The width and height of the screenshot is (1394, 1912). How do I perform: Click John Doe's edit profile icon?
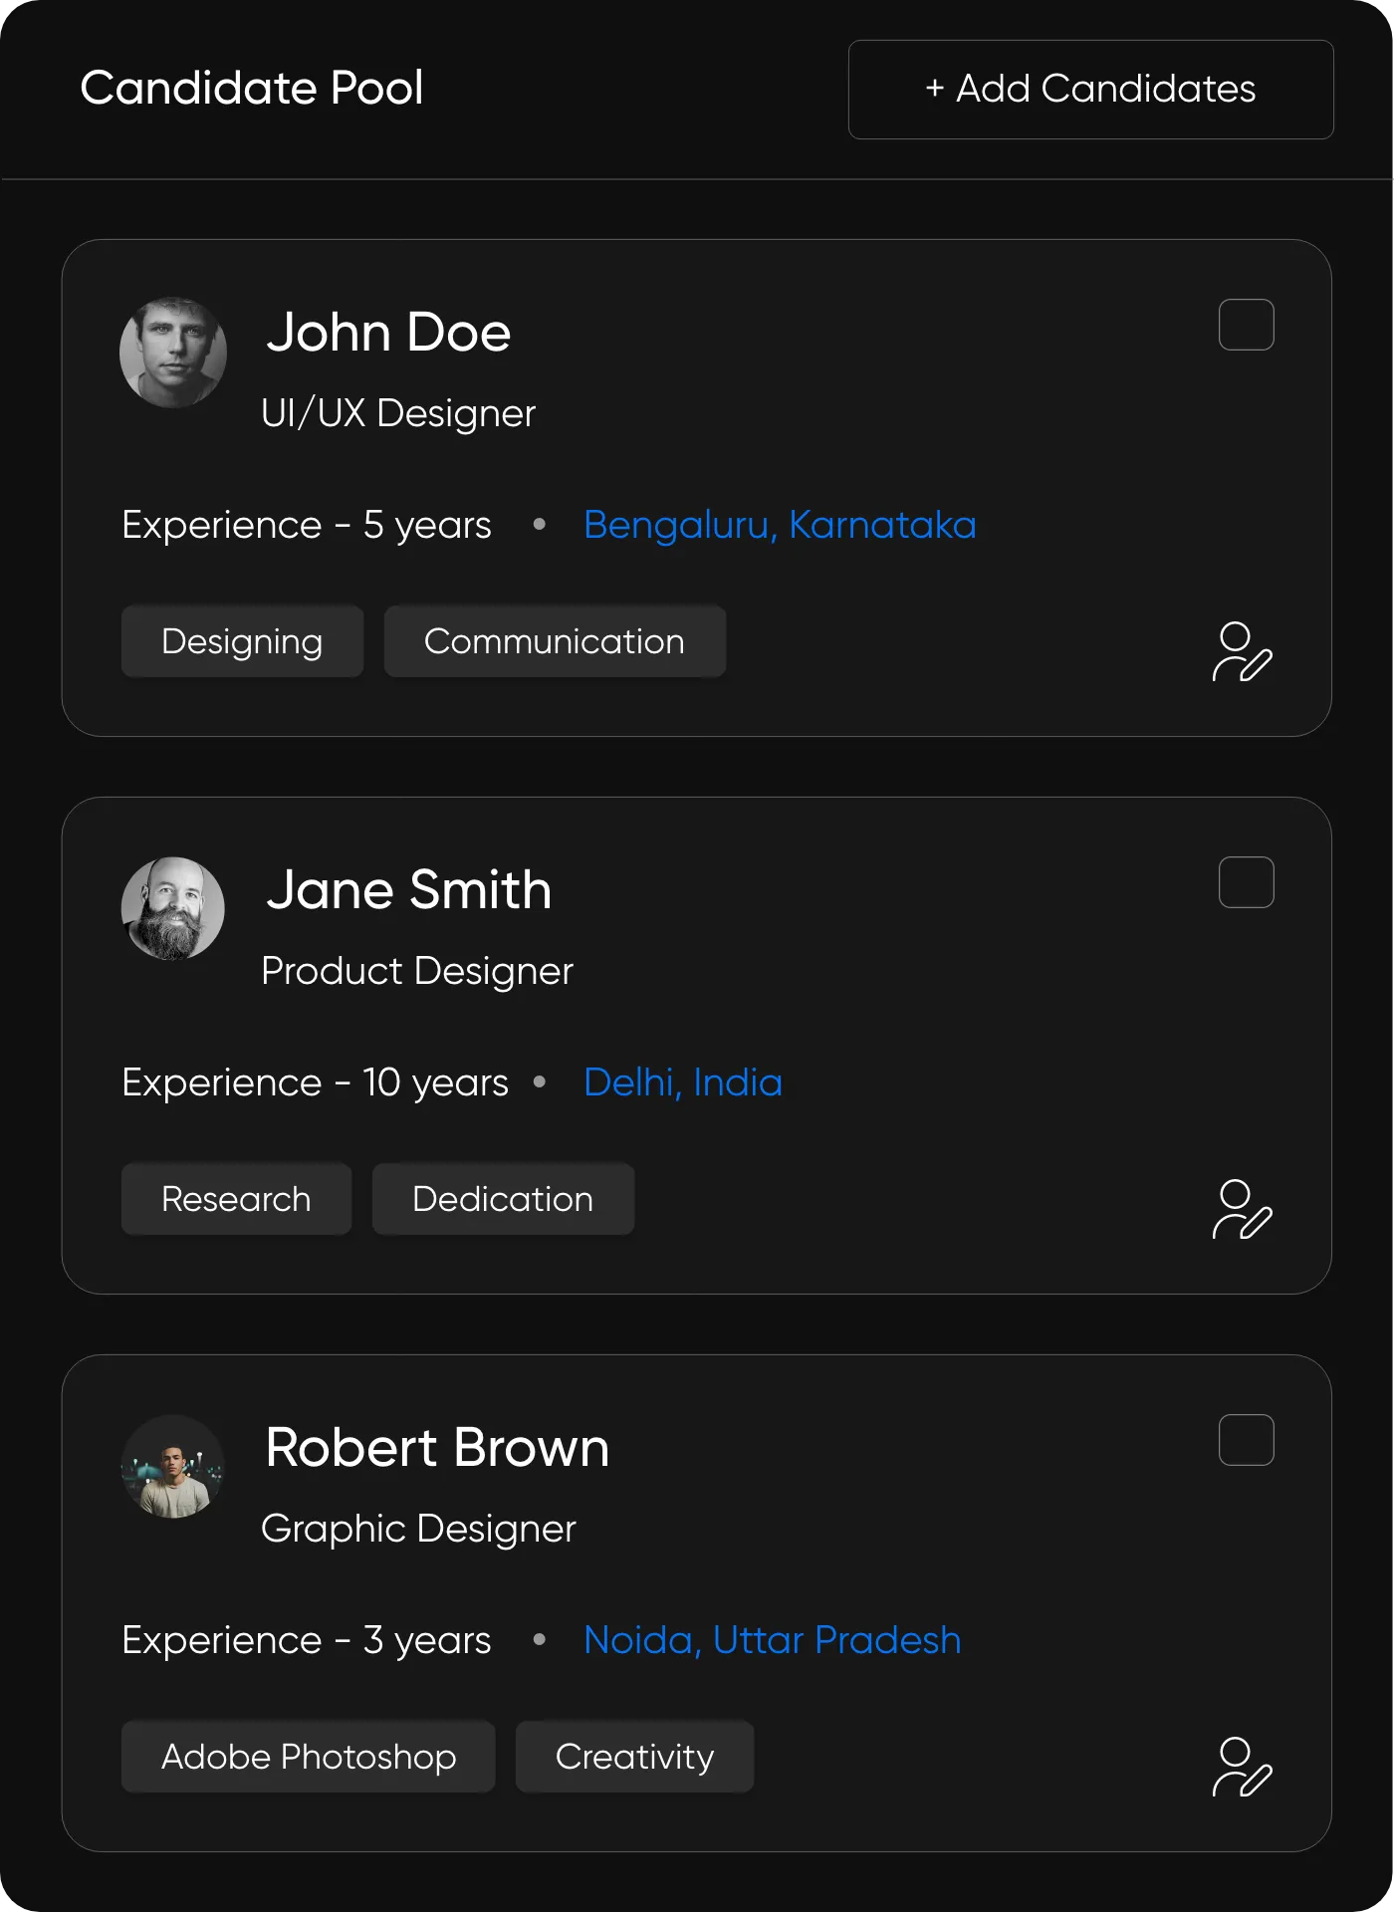tap(1242, 652)
